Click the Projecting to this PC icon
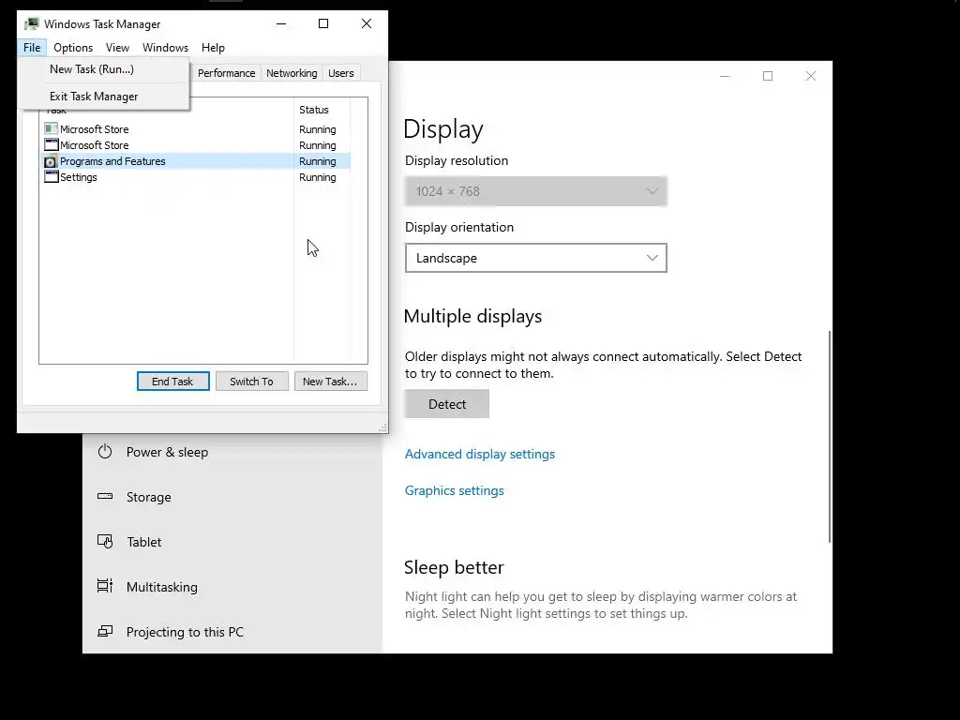960x720 pixels. click(x=105, y=631)
